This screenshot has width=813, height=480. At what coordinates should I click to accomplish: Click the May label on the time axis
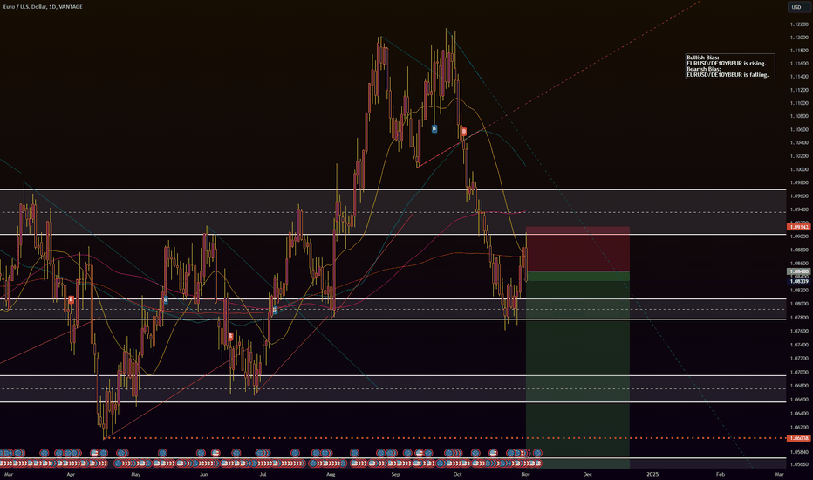(x=135, y=474)
